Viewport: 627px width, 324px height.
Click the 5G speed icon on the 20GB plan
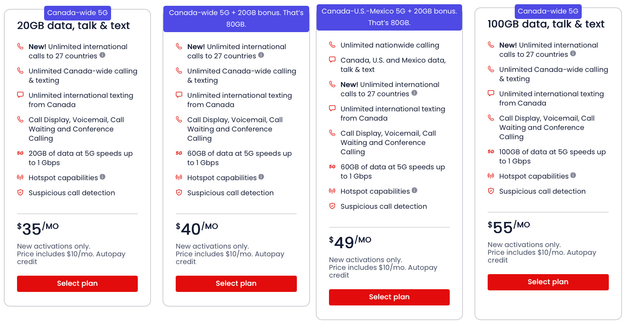[x=21, y=153]
